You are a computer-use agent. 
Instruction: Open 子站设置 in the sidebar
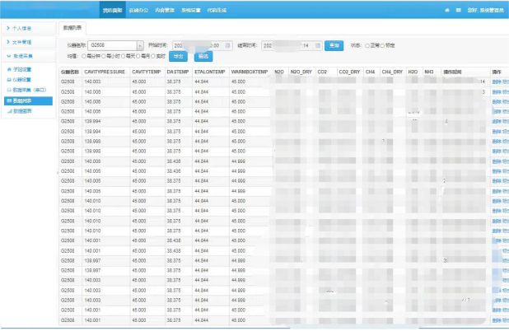pos(23,69)
